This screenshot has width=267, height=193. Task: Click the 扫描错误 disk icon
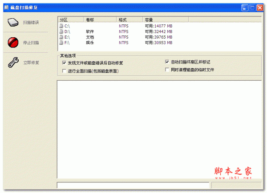[13, 23]
